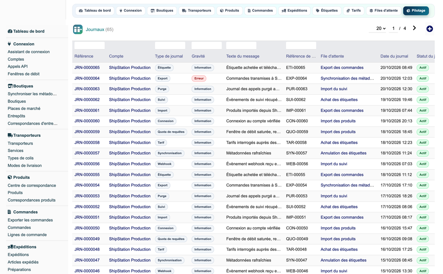Select Fenêtres de débit in sidebar
The image size is (443, 274).
(24, 74)
